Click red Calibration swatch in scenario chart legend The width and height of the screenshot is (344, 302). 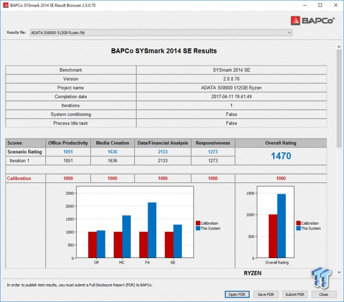click(198, 223)
